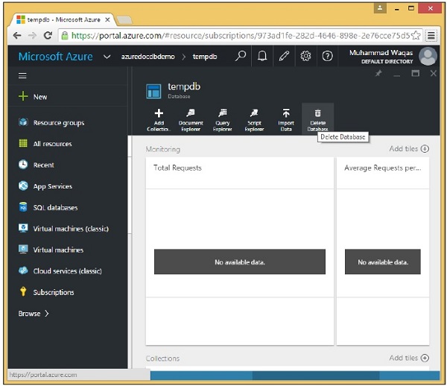Click the Chrome user profile button

(380, 8)
